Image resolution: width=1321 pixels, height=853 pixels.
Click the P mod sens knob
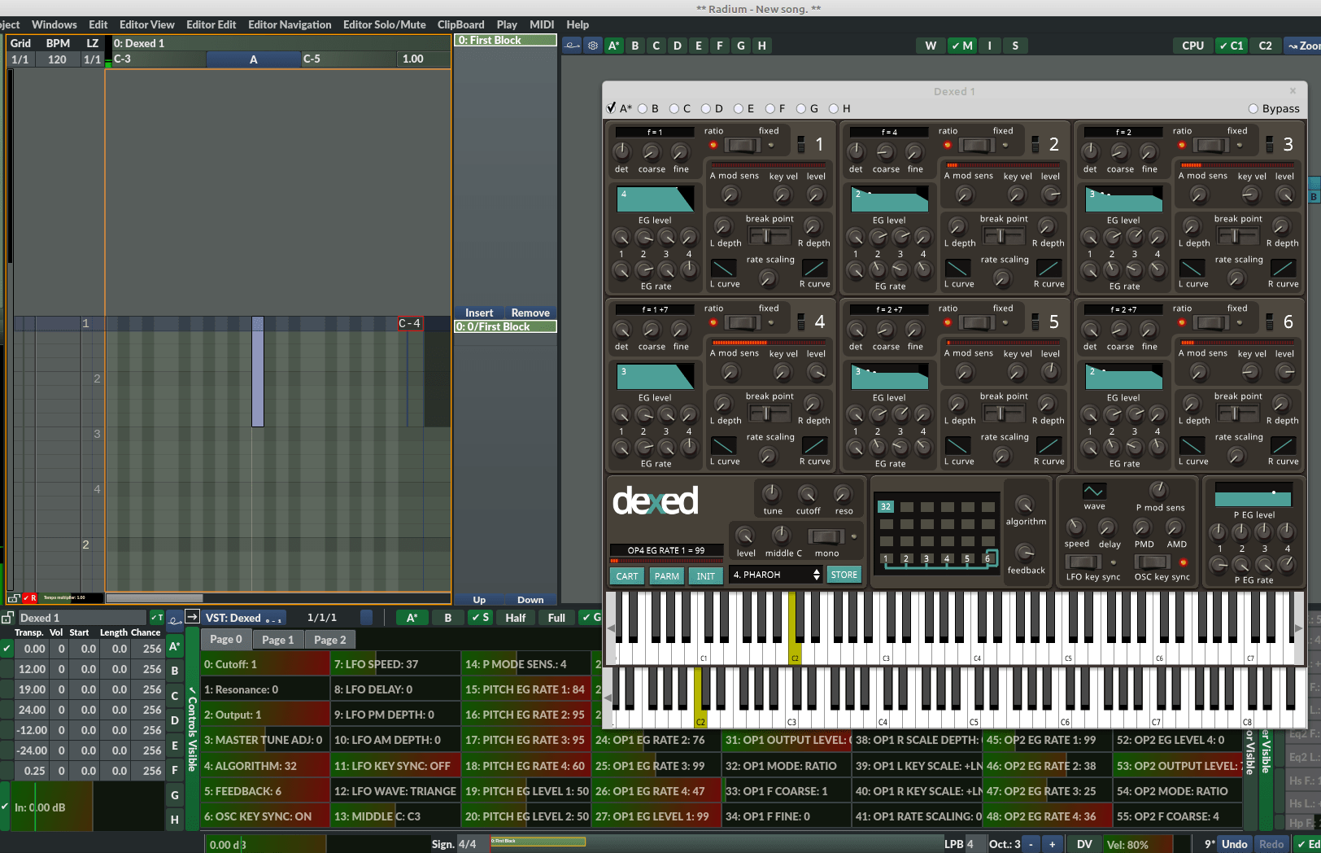tap(1158, 489)
